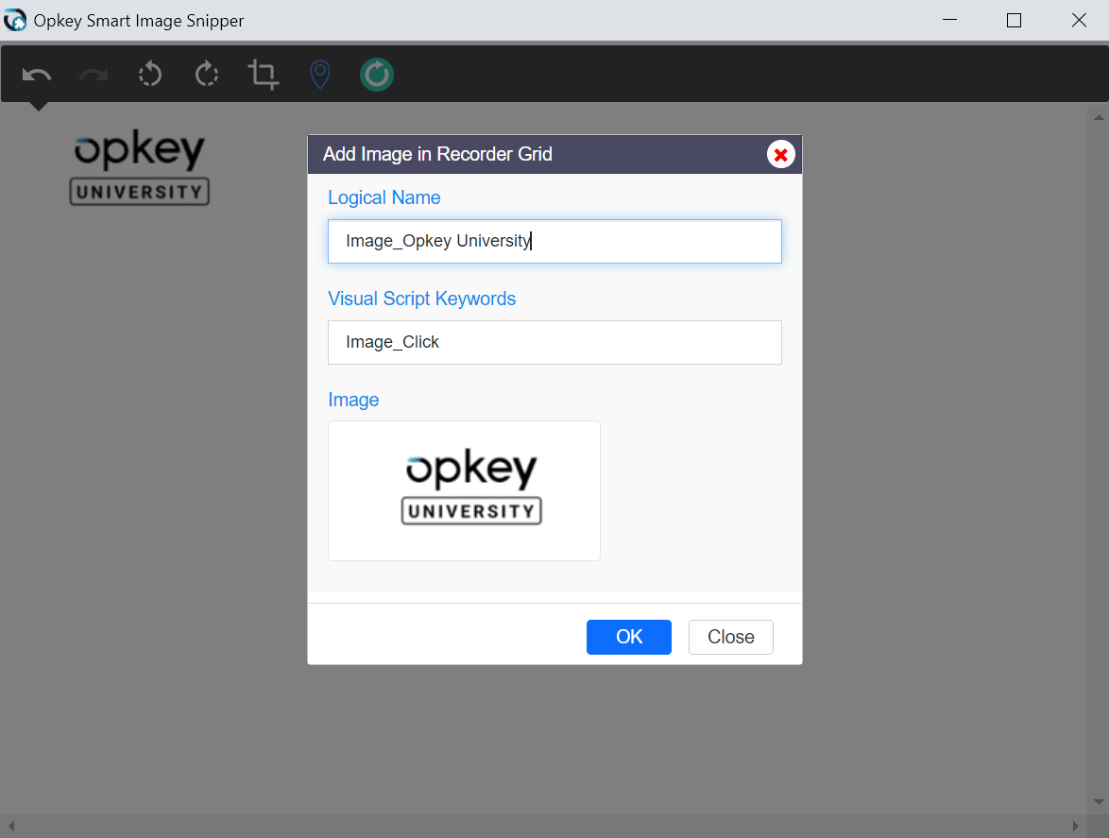
Task: Maximize the Opkey Smart Image Snipper window
Action: point(1014,20)
